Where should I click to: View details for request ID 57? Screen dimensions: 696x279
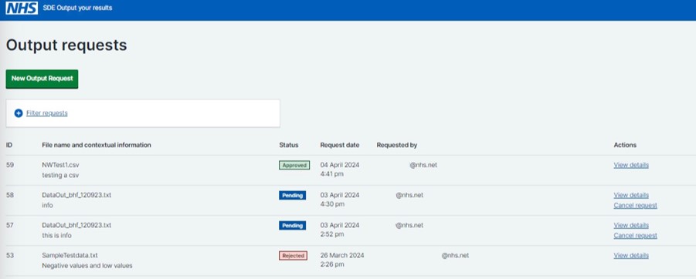(631, 225)
